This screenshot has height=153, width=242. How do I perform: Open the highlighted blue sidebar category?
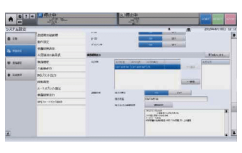point(21,51)
